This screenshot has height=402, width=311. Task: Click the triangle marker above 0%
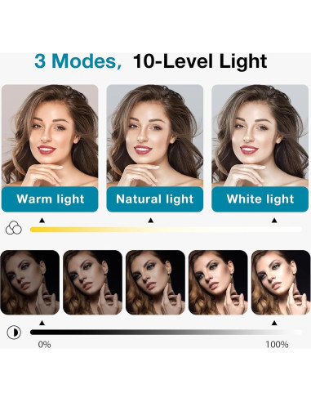[x=42, y=323]
